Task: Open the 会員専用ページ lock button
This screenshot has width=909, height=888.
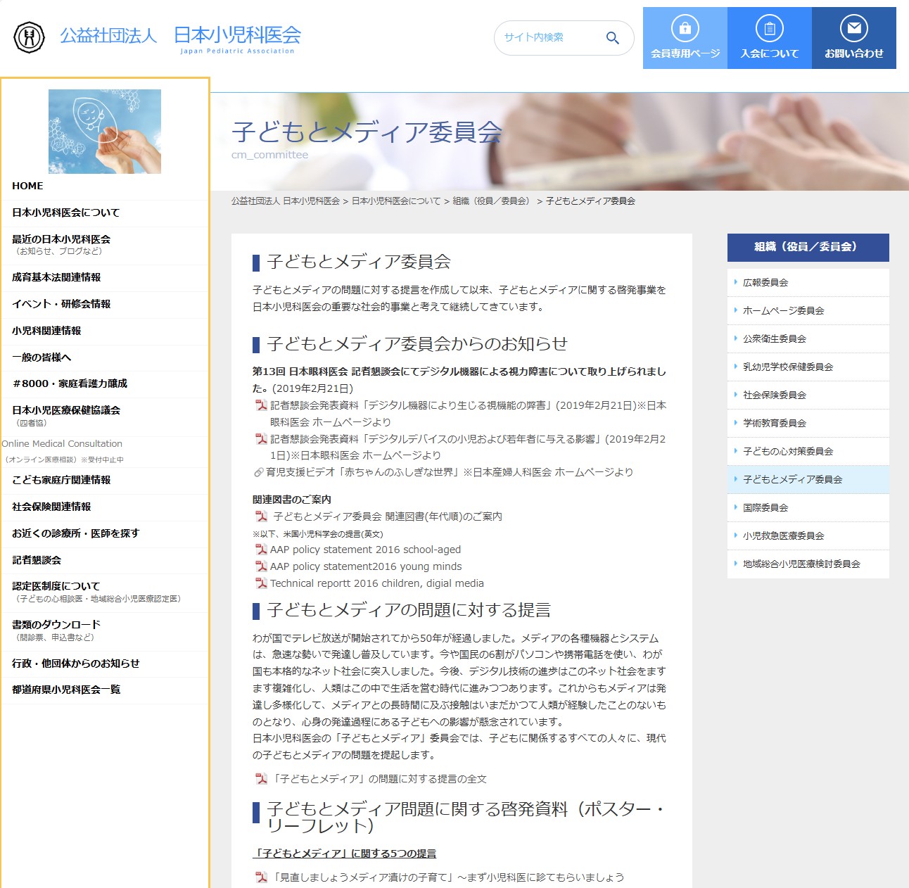Action: tap(685, 38)
